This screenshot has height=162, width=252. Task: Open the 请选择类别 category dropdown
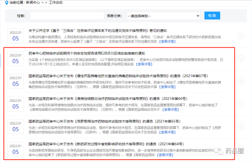163,16
